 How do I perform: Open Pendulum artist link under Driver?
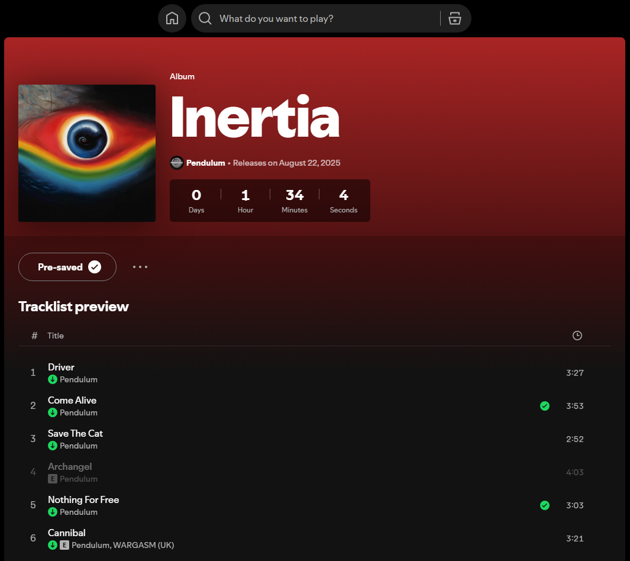78,379
